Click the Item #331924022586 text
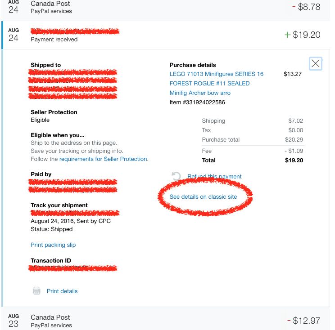 point(197,102)
